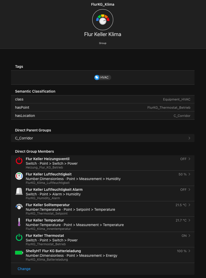Click the thermometer icon for Flur Keller Temperatur
The height and width of the screenshot is (278, 206).
coord(19,222)
